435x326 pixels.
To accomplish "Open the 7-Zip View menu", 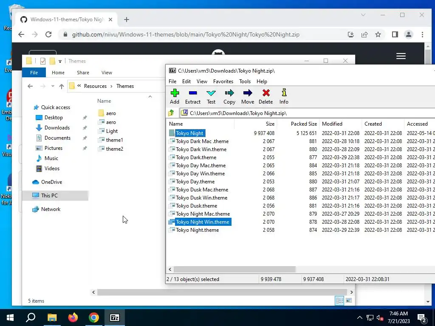I will coord(202,81).
